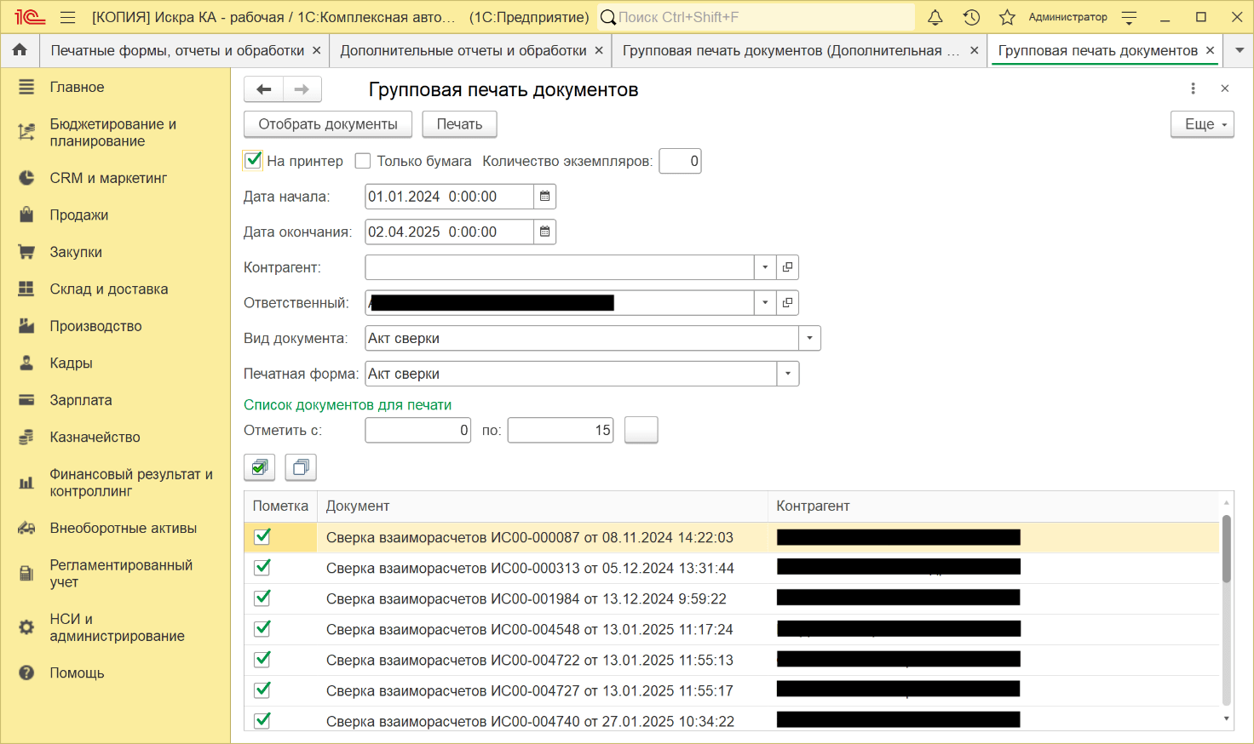Viewport: 1254px width, 744px height.
Task: Open the Продажи section
Action: pos(78,215)
